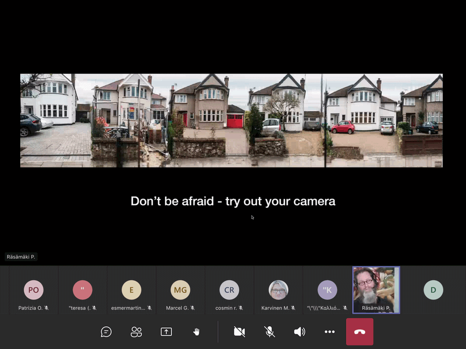Screen dimensions: 466x349
Task: Click Karvinen M. profile photo
Action: [x=279, y=290]
